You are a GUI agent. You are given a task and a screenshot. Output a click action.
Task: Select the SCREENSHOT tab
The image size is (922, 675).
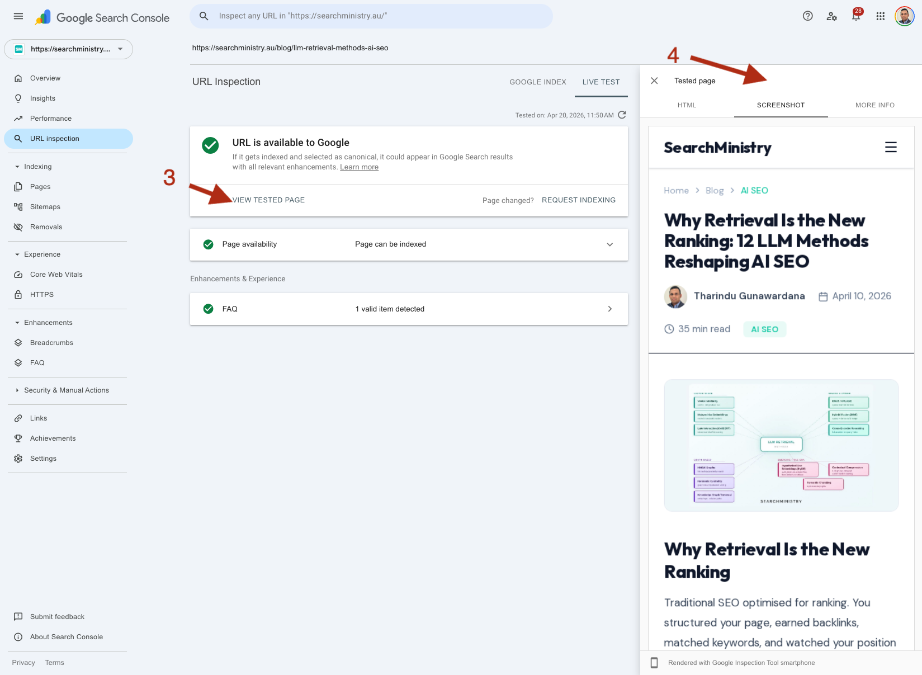pyautogui.click(x=781, y=105)
